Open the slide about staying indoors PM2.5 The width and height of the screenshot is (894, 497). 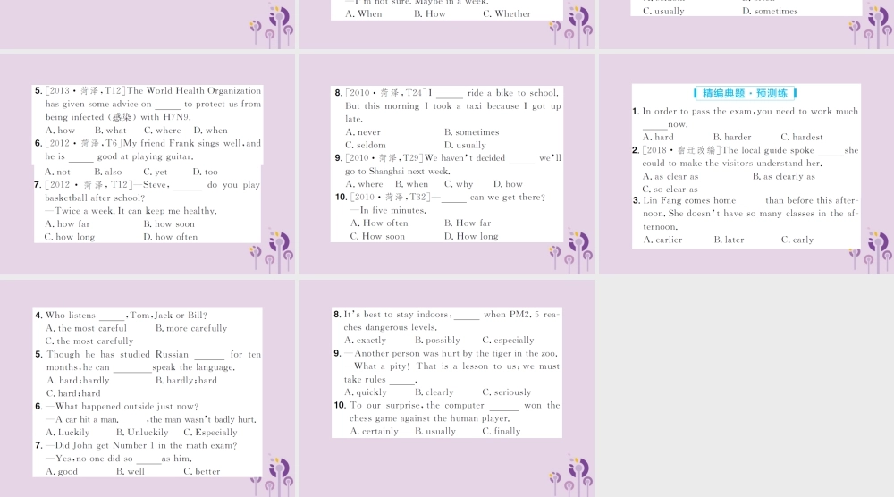click(x=447, y=388)
